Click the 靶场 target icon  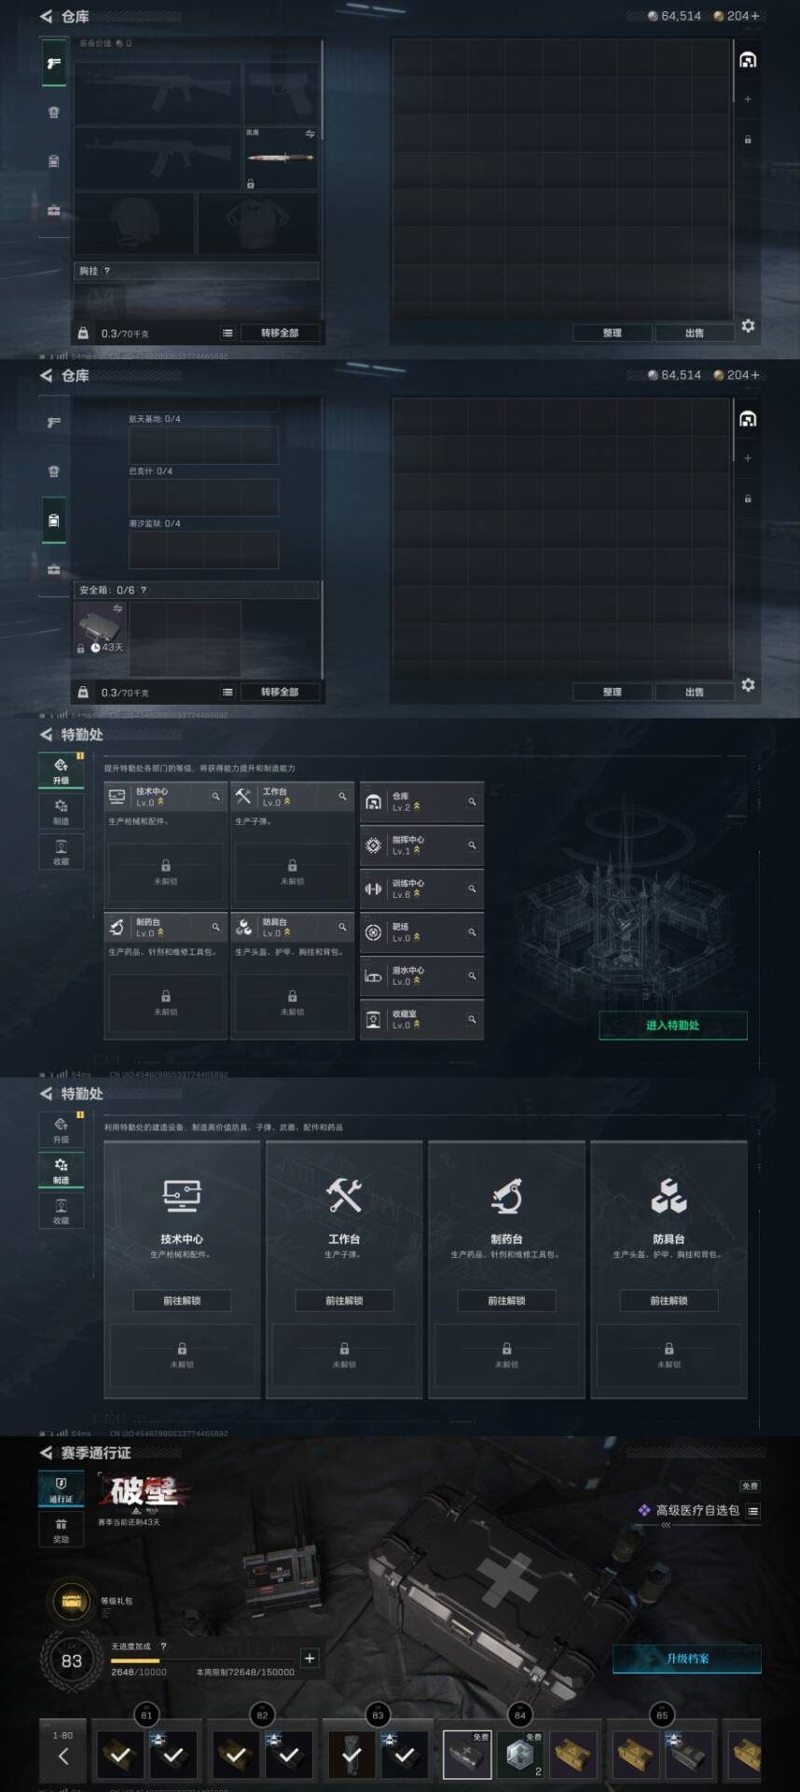[x=373, y=932]
